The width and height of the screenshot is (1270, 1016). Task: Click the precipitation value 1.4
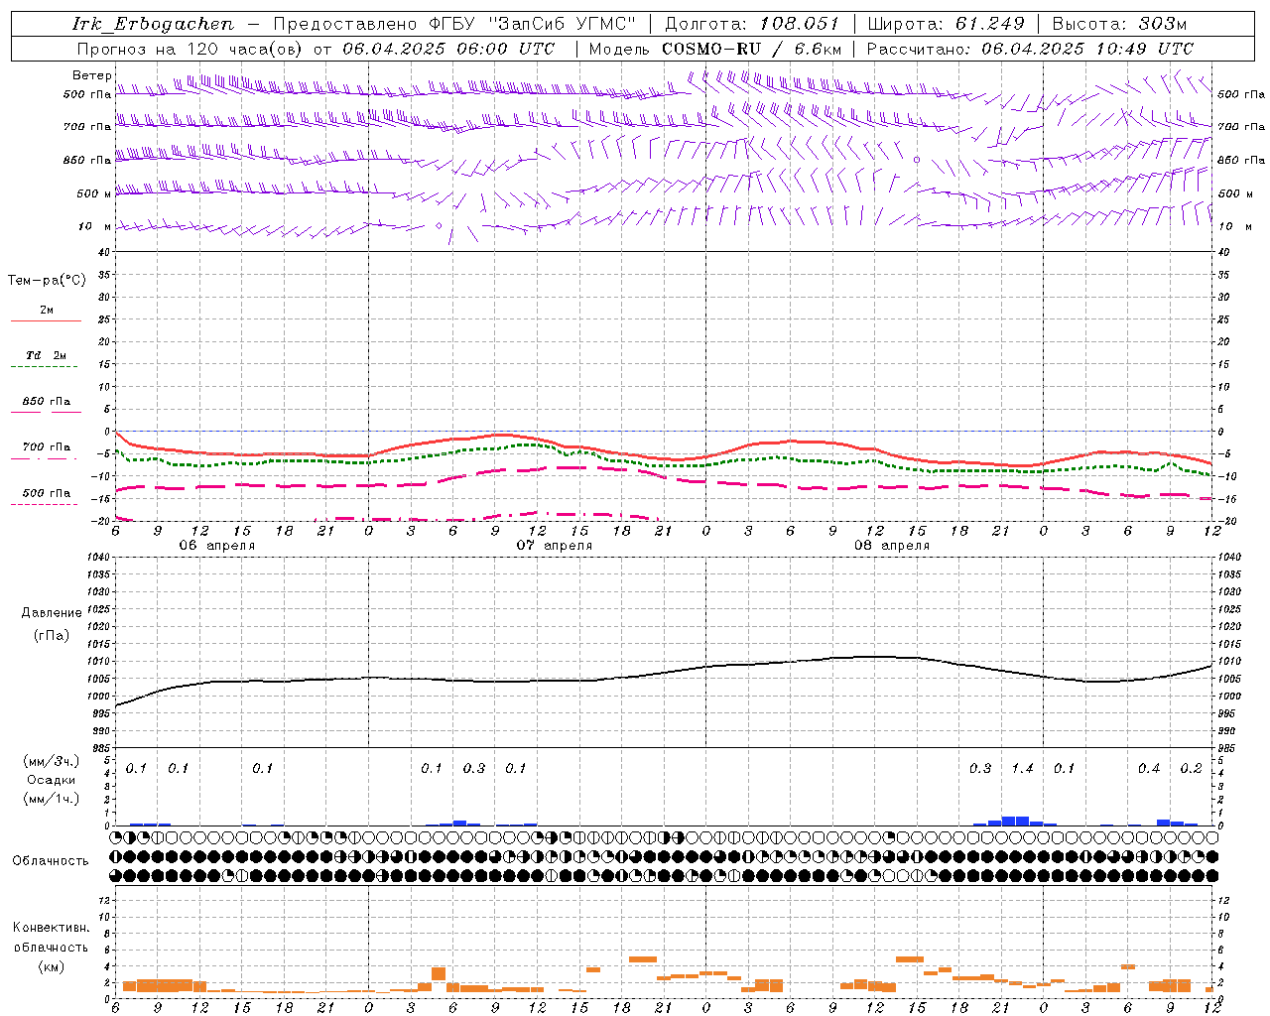[x=1022, y=769]
